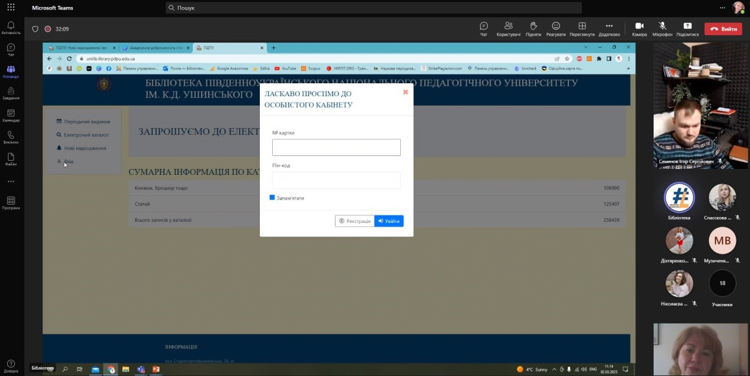This screenshot has width=750, height=376.
Task: Leave the meeting with Вийти button
Action: (723, 29)
